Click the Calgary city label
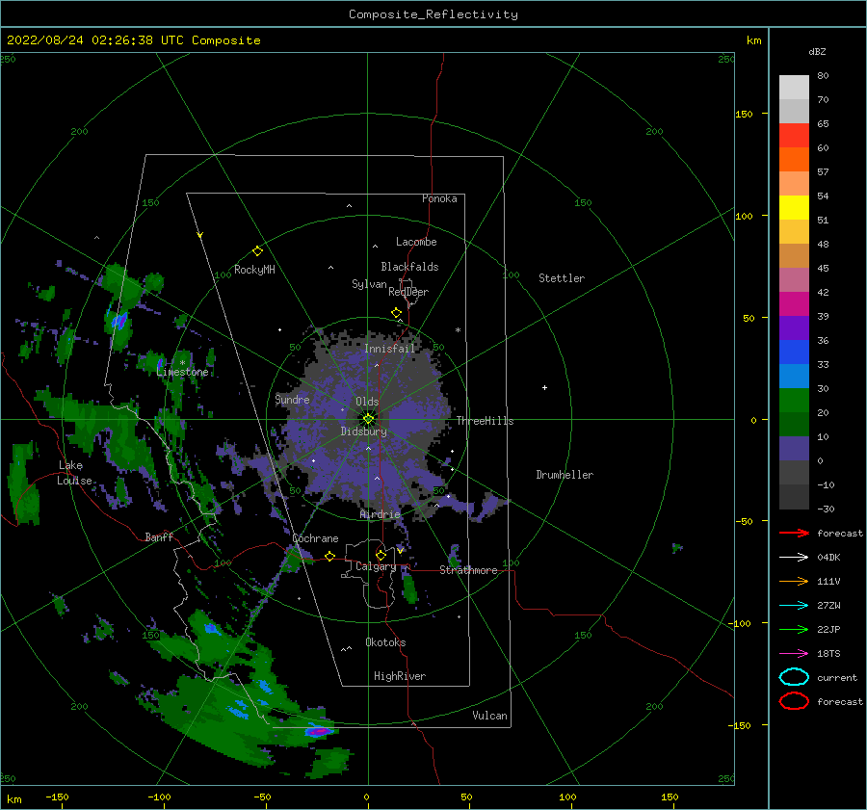867x810 pixels. point(376,566)
